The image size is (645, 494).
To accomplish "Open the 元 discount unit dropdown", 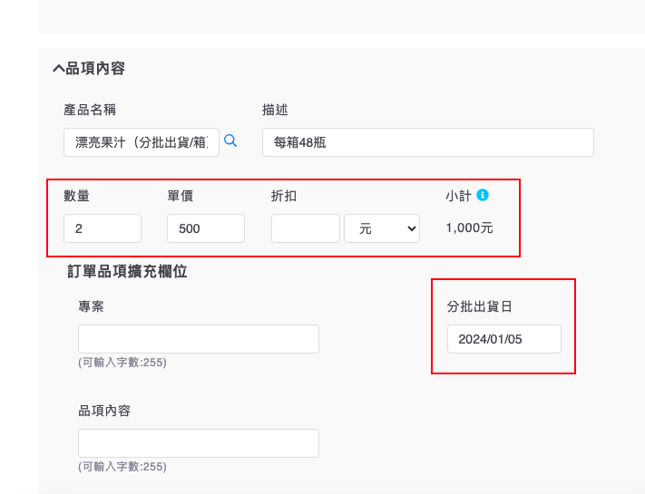I will coord(382,229).
